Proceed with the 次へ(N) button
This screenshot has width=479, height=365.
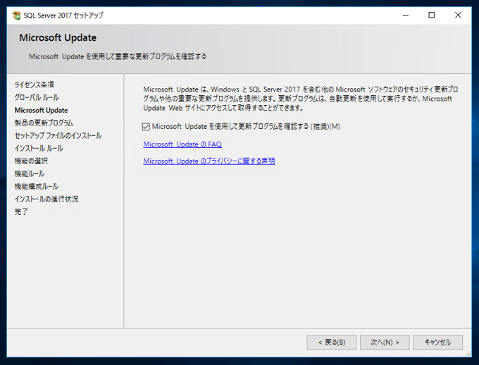(385, 342)
